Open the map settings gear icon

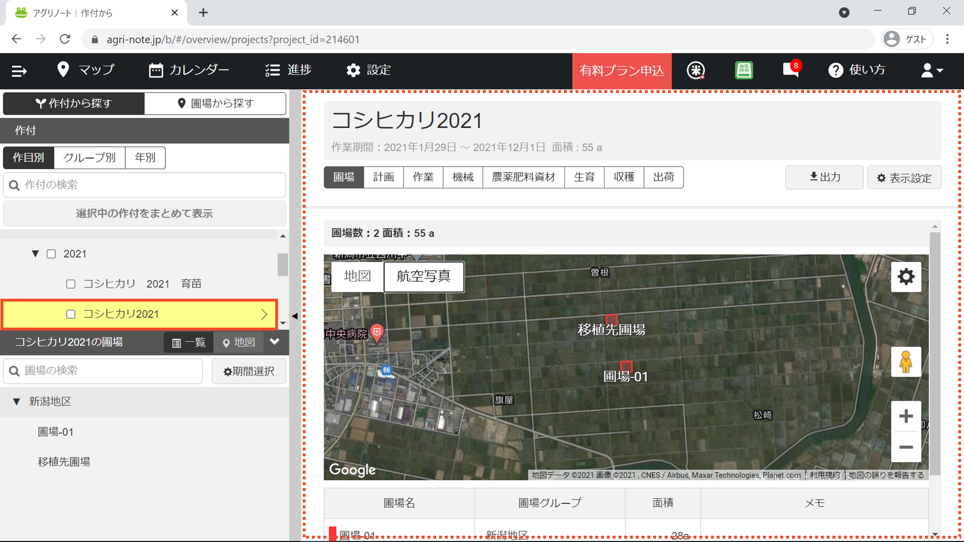[x=906, y=277]
